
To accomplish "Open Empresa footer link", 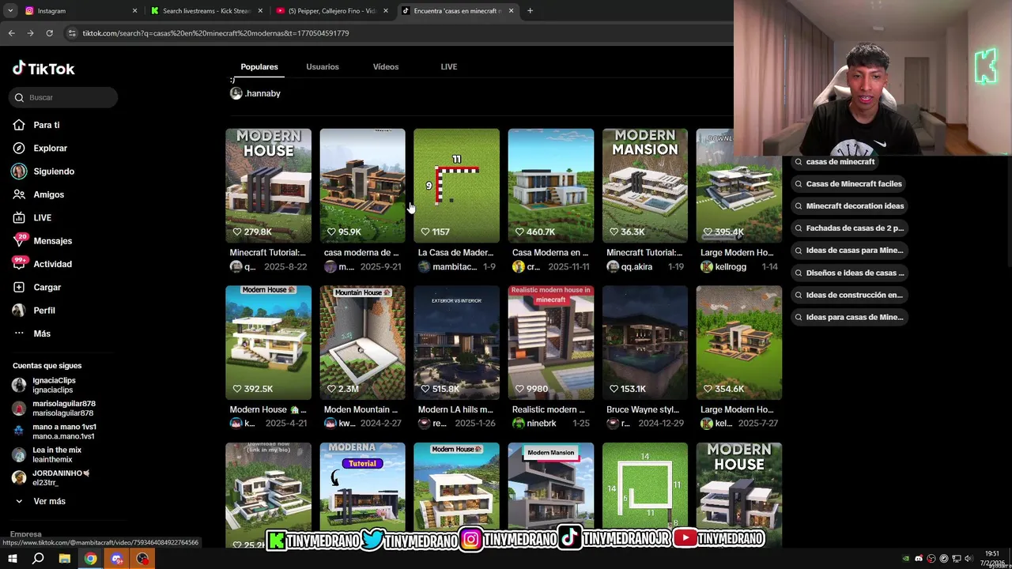I will (25, 534).
